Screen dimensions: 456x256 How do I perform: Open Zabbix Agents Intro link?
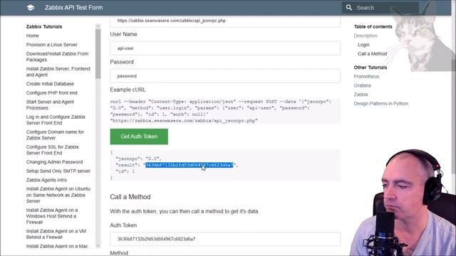pos(46,180)
